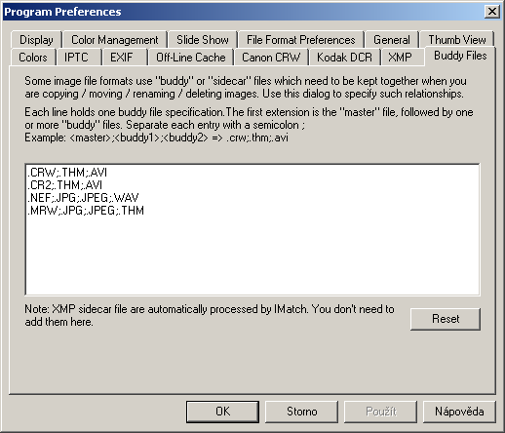Click the .NEF;.JPG;.JPEG;.WAV line

(83, 198)
